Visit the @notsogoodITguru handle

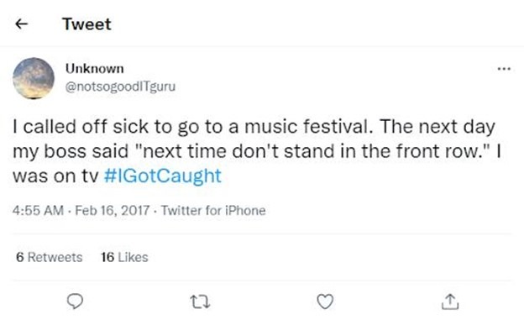(120, 87)
